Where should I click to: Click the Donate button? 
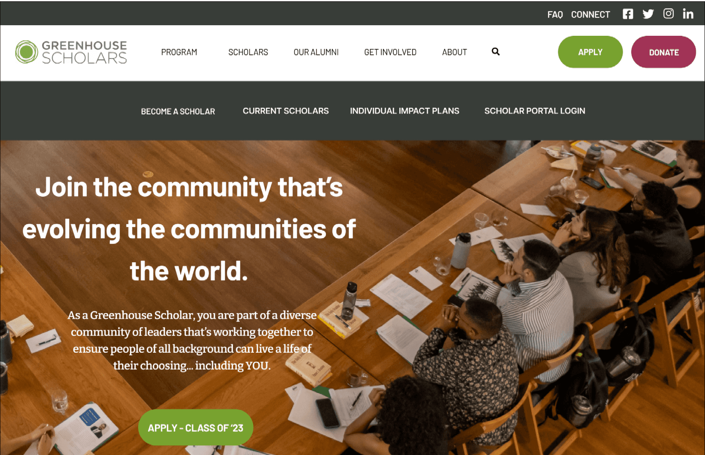tap(663, 52)
